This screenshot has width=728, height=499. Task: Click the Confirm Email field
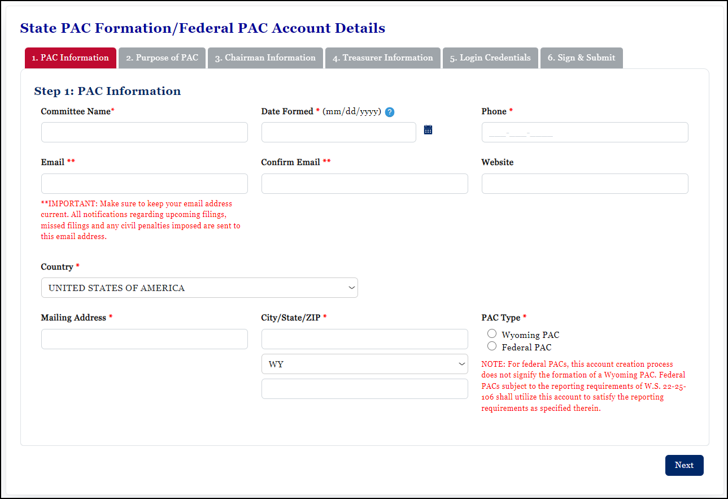coord(364,183)
